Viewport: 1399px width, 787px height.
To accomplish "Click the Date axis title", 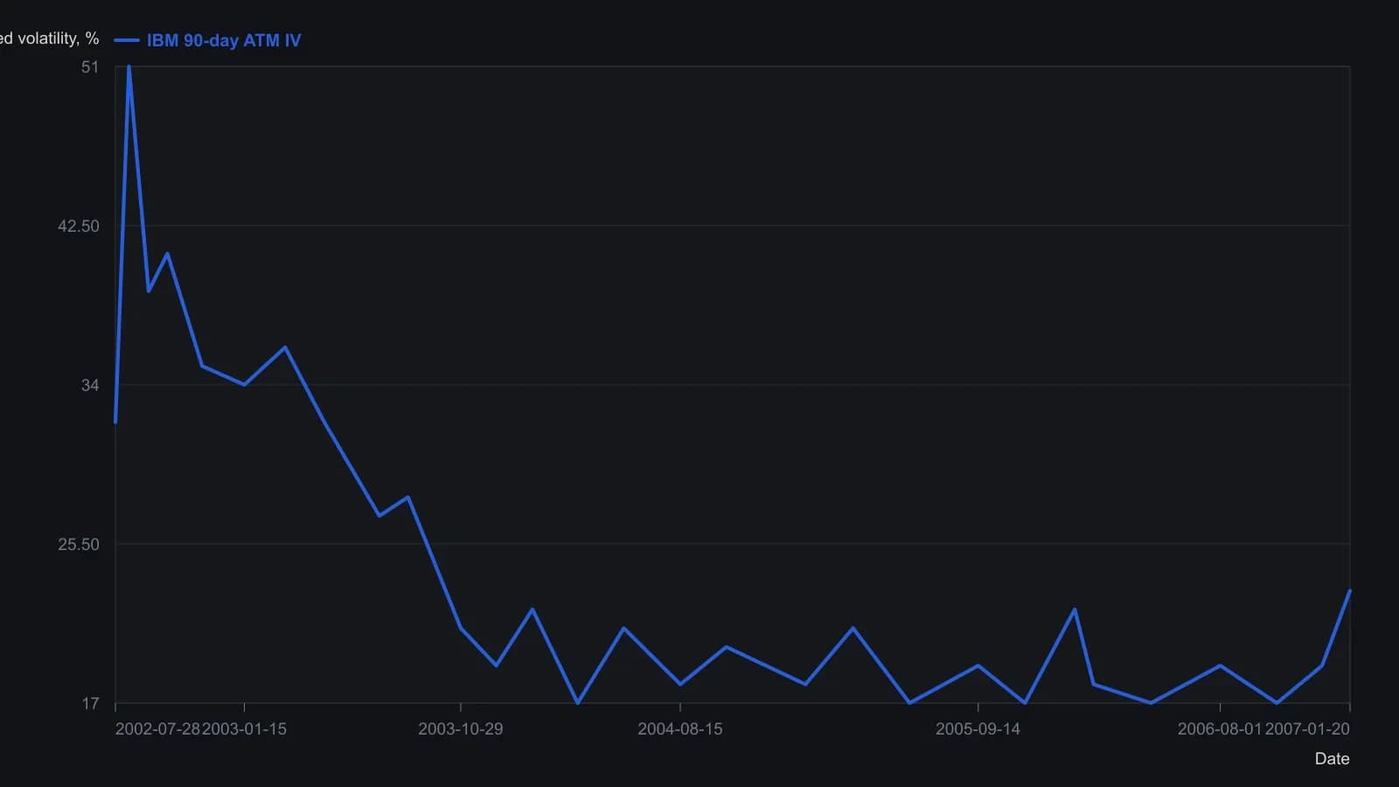I will [x=1332, y=759].
